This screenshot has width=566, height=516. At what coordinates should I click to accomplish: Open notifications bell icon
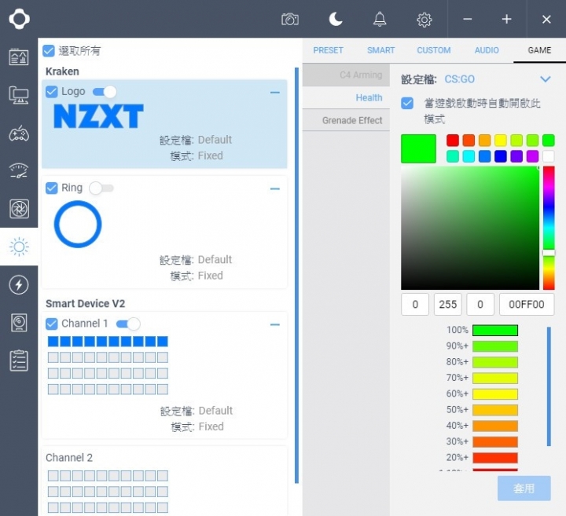(380, 19)
